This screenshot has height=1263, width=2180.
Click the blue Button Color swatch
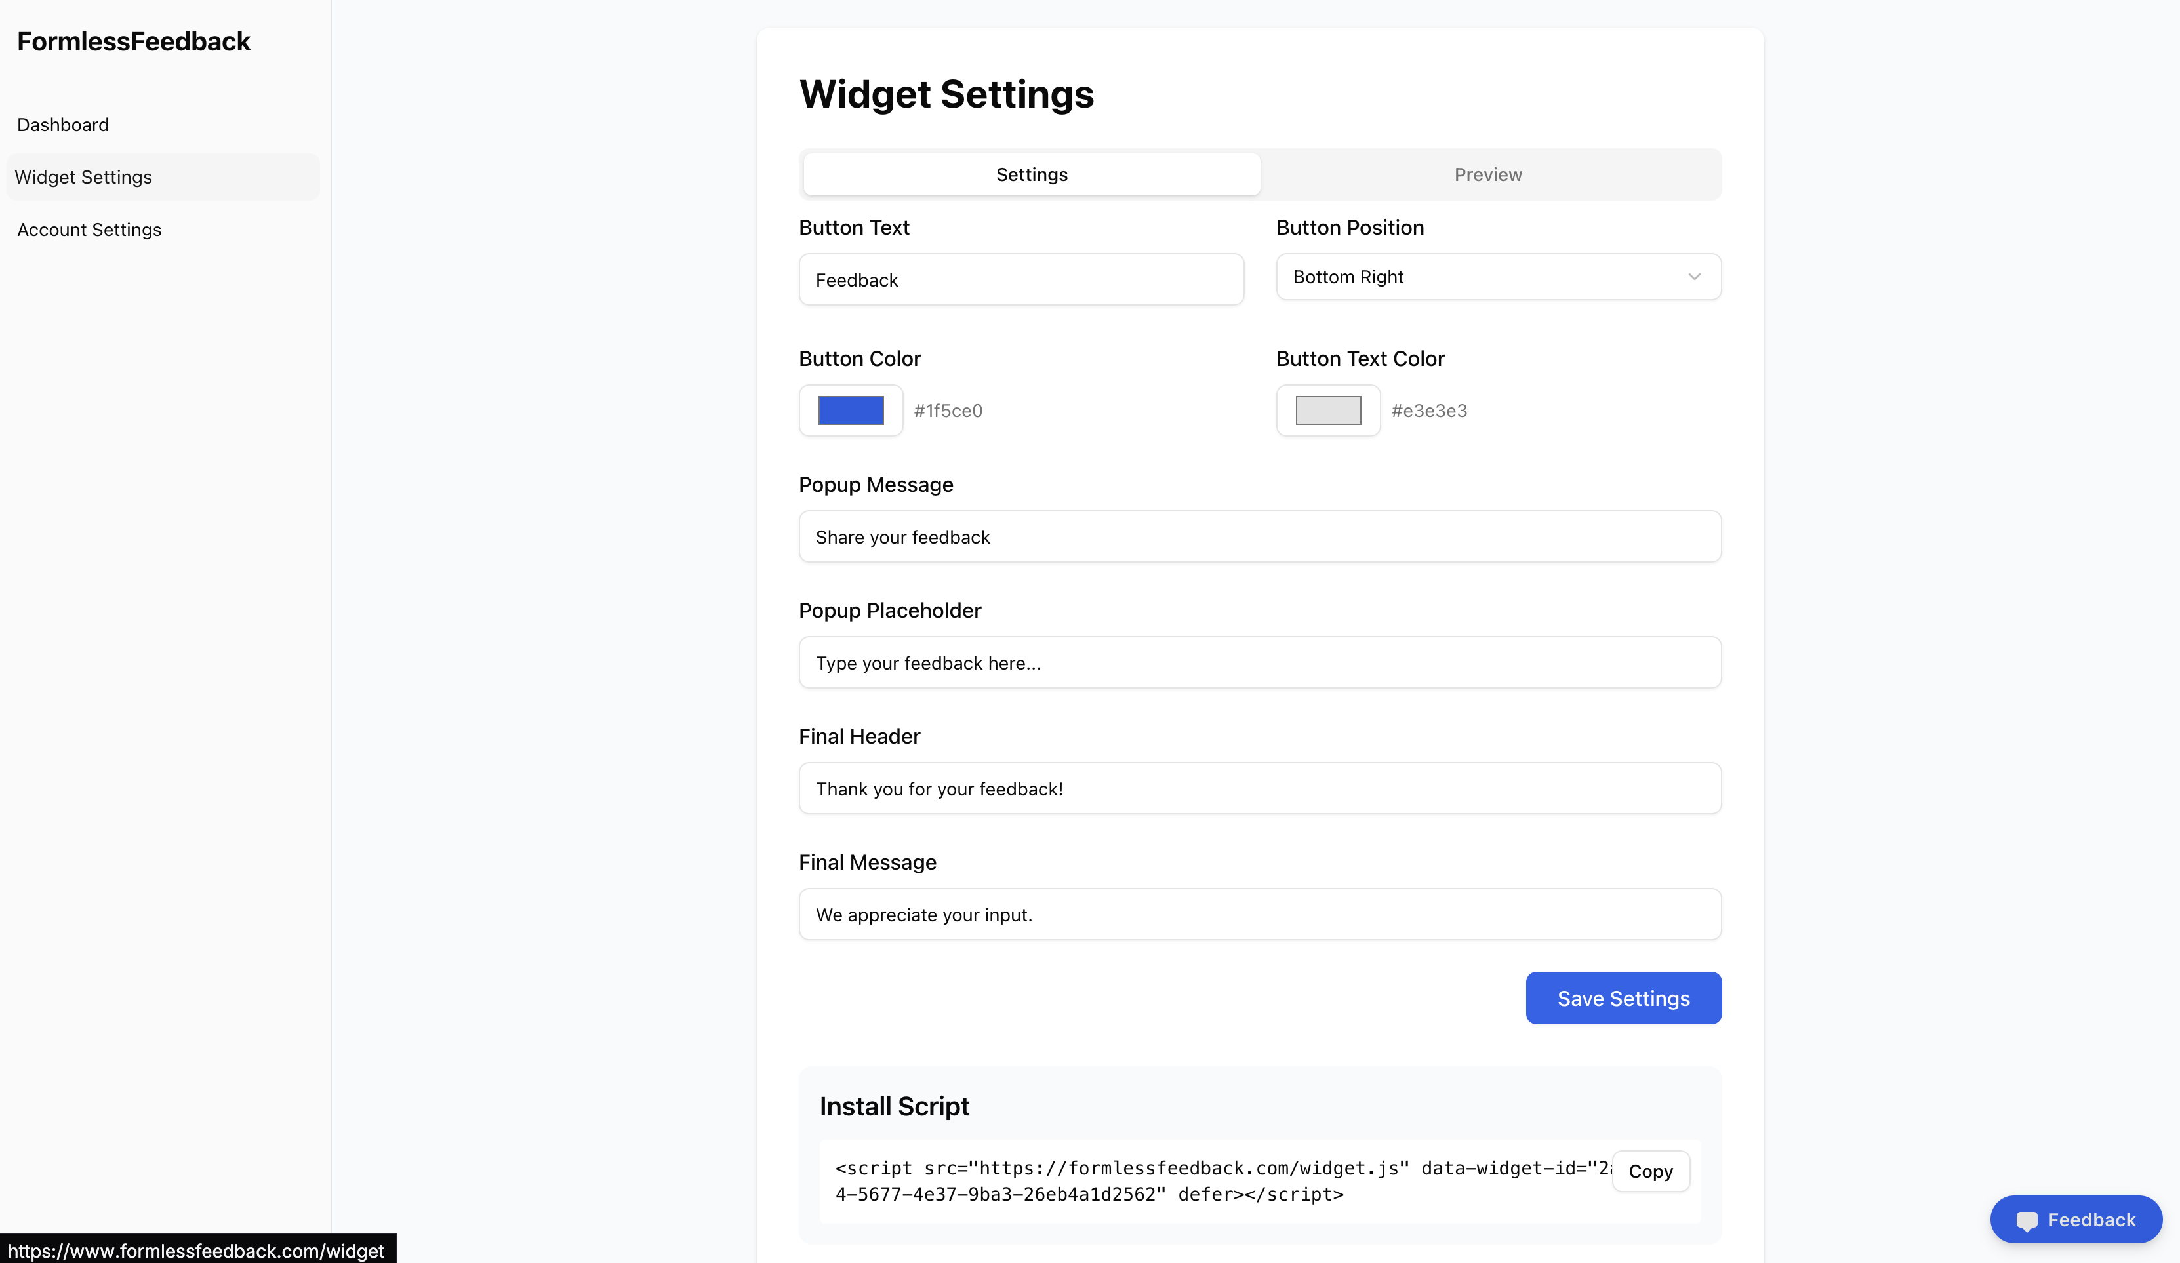[x=851, y=410]
